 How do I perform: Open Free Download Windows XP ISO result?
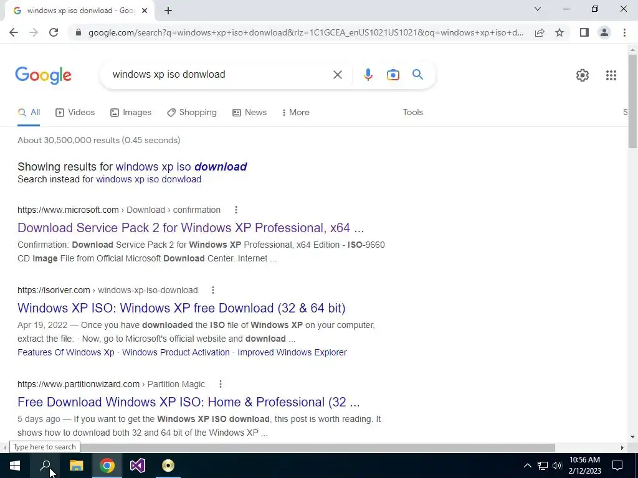click(188, 402)
